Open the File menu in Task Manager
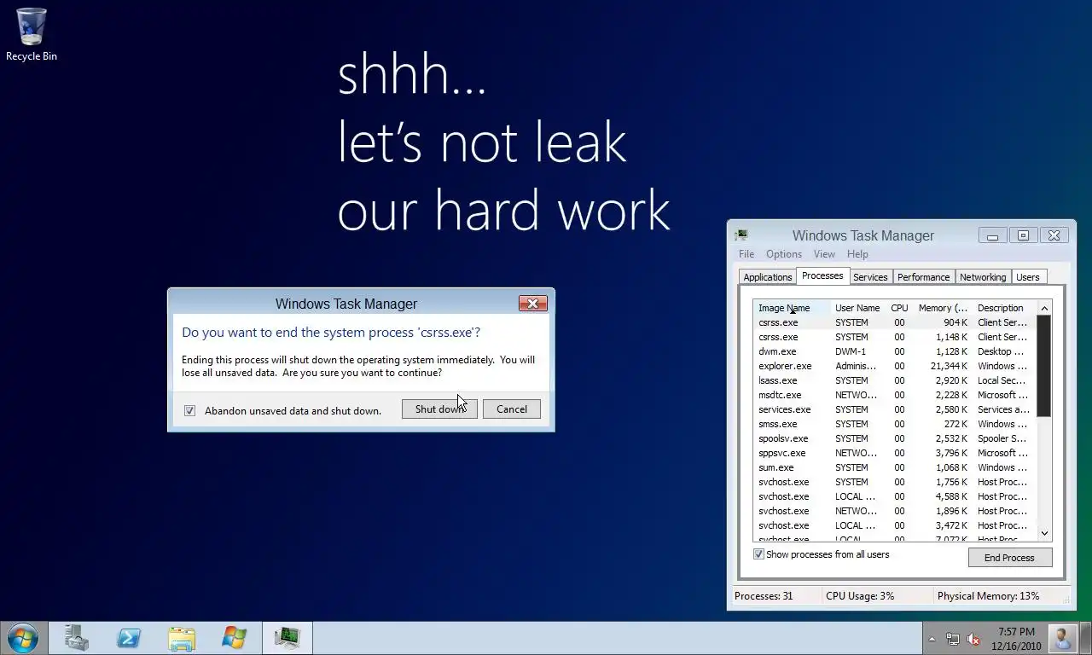 pyautogui.click(x=746, y=254)
